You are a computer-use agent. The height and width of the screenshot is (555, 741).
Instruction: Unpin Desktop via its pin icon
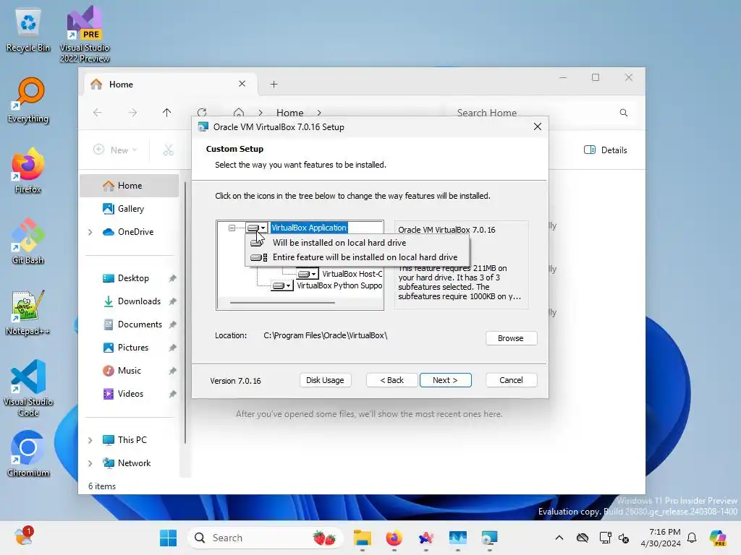coord(172,278)
